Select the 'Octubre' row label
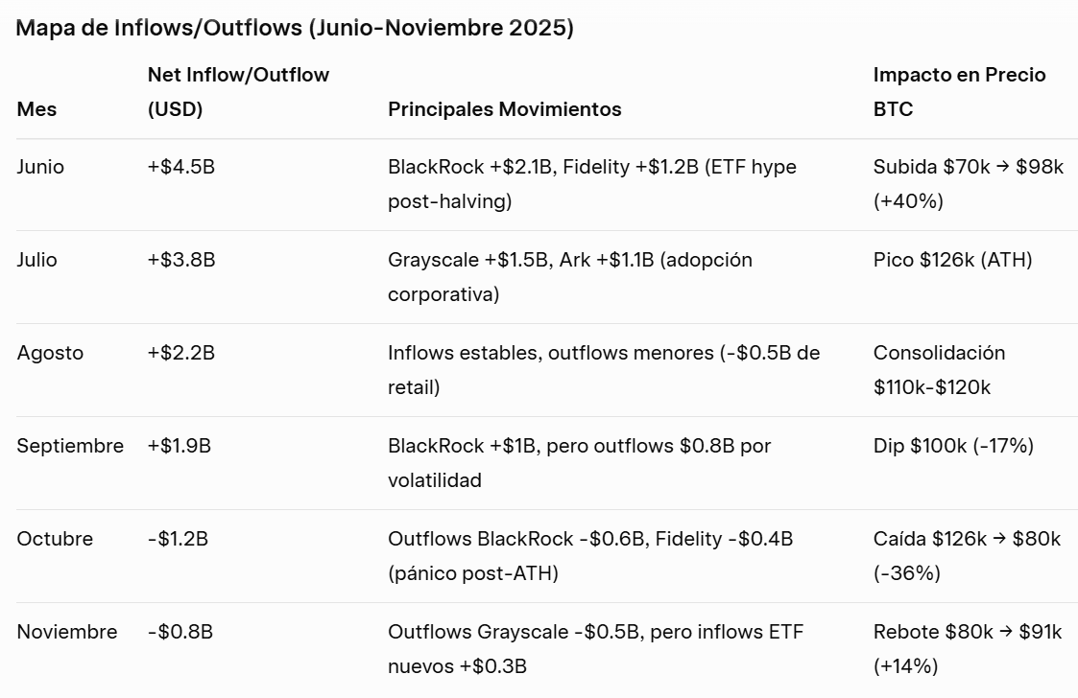Viewport: 1078px width, 698px height. [x=55, y=539]
